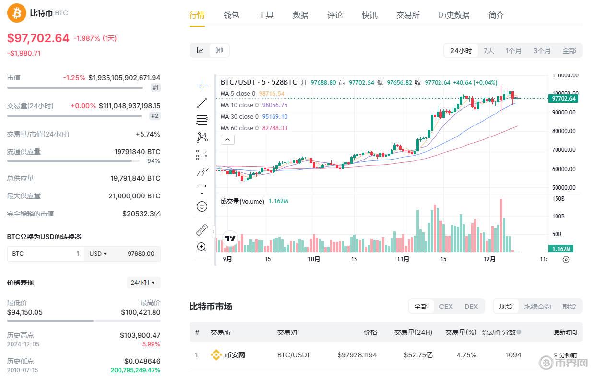Image resolution: width=593 pixels, height=376 pixels.
Task: Select the ruler measure tool
Action: click(x=202, y=230)
